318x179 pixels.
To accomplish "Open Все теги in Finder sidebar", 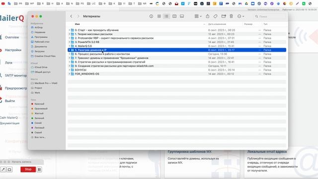I will (x=38, y=137).
